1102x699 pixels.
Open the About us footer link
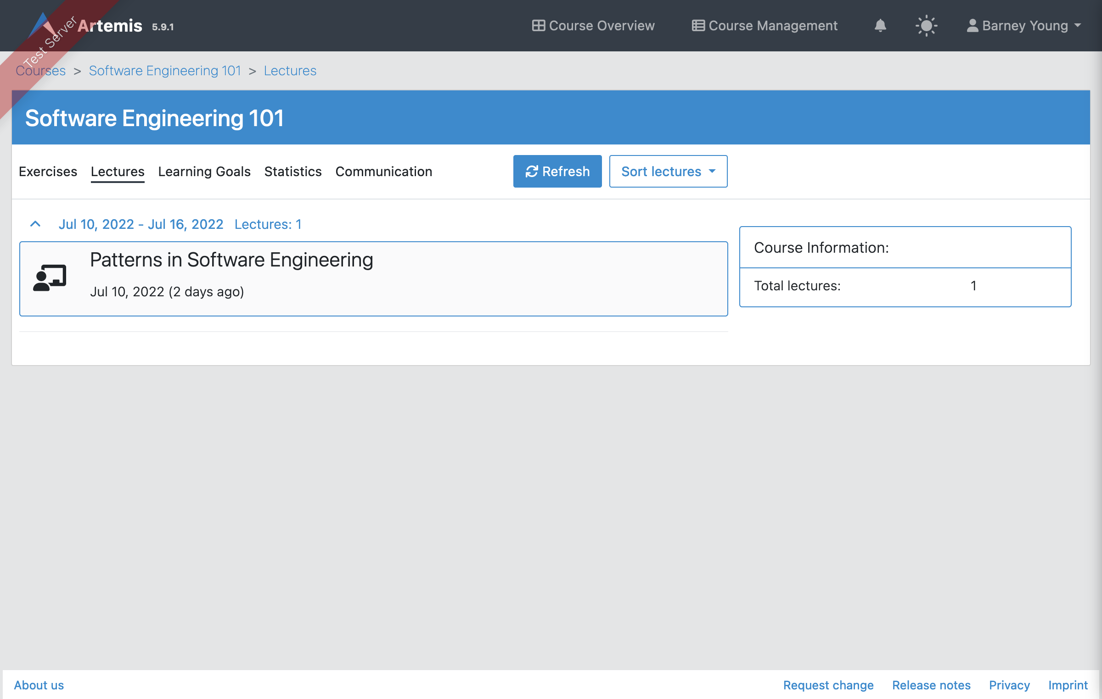click(39, 685)
